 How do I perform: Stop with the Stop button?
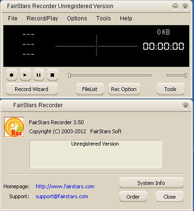52,75
